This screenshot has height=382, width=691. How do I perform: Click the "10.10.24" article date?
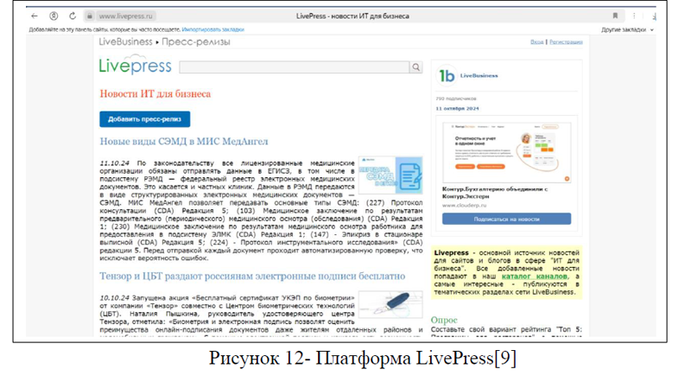point(115,298)
